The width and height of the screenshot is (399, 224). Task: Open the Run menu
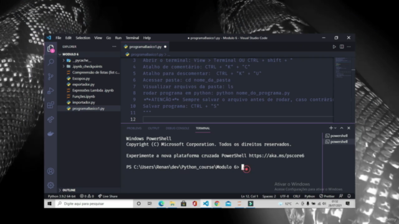[x=118, y=38]
